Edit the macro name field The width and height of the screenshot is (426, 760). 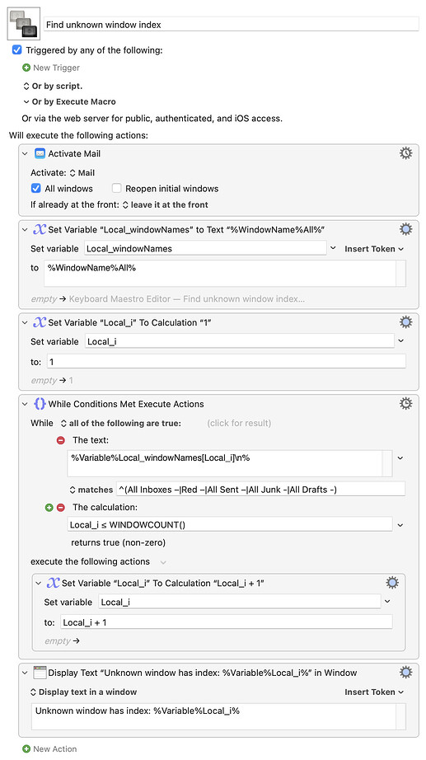pyautogui.click(x=232, y=24)
